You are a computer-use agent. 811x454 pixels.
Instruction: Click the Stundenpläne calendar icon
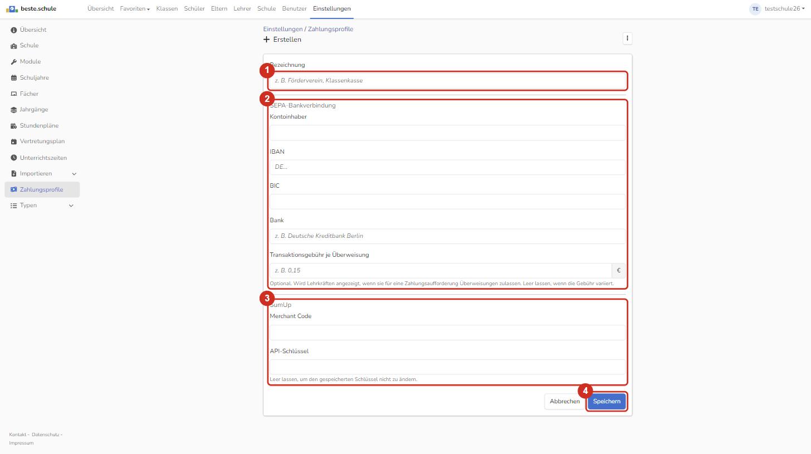14,126
